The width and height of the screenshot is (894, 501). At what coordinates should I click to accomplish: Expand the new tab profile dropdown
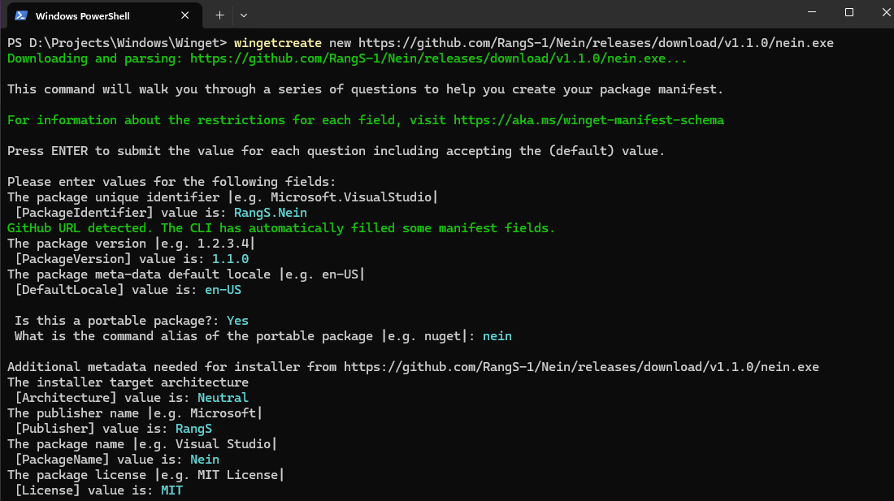(244, 15)
